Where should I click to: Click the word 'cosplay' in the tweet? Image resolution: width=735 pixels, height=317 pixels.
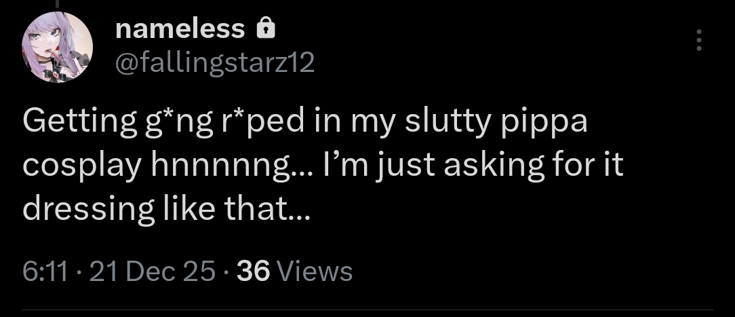82,166
